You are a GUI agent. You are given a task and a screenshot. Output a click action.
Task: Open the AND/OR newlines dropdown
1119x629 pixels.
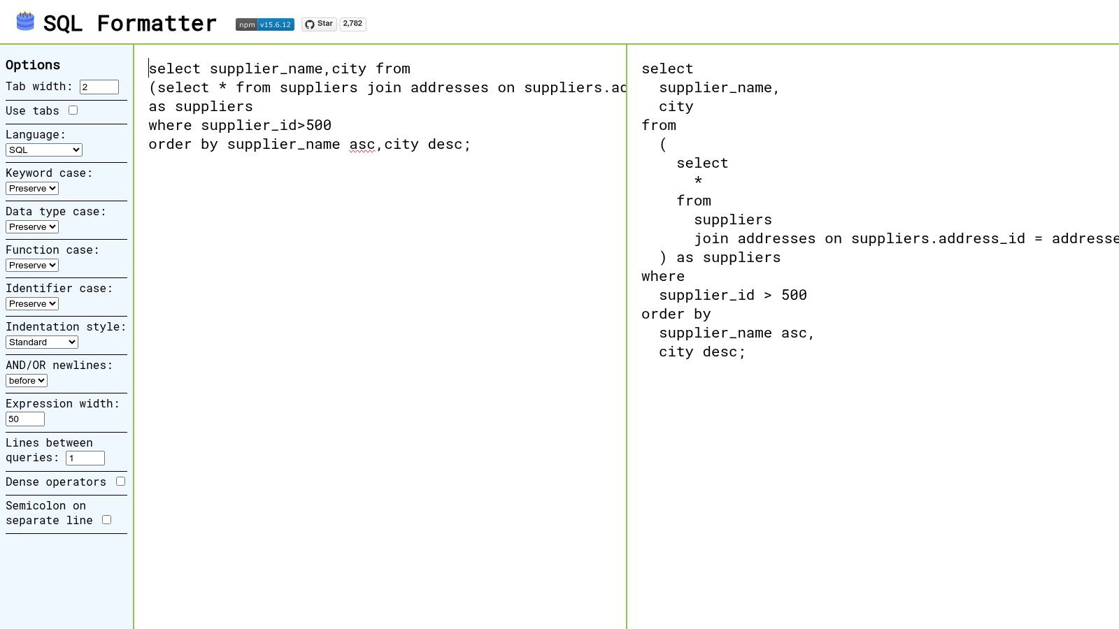tap(26, 380)
